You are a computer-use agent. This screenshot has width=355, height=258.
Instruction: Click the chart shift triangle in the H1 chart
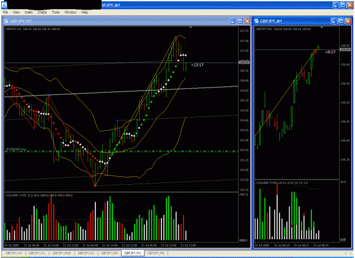[x=191, y=27]
